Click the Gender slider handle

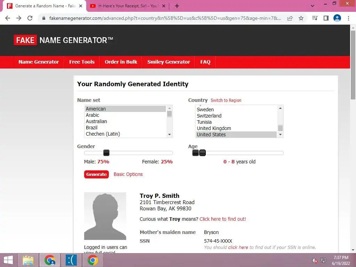[106, 153]
